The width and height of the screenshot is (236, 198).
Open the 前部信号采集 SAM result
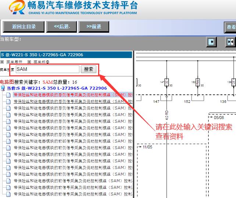click(73, 141)
